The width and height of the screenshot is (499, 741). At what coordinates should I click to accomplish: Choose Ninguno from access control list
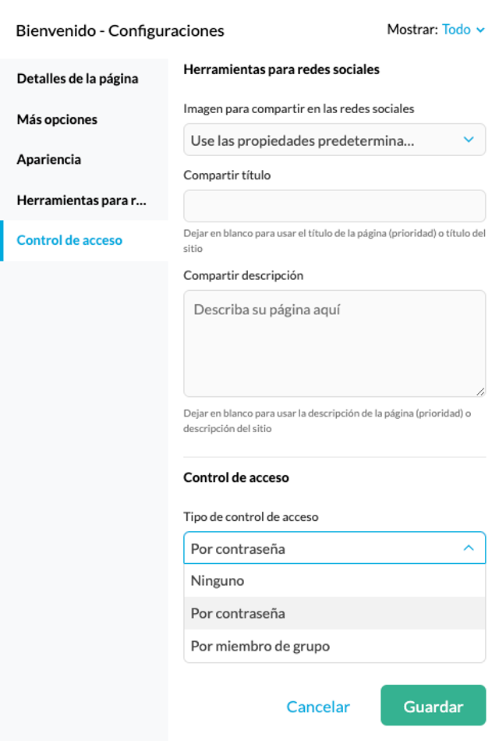point(334,580)
